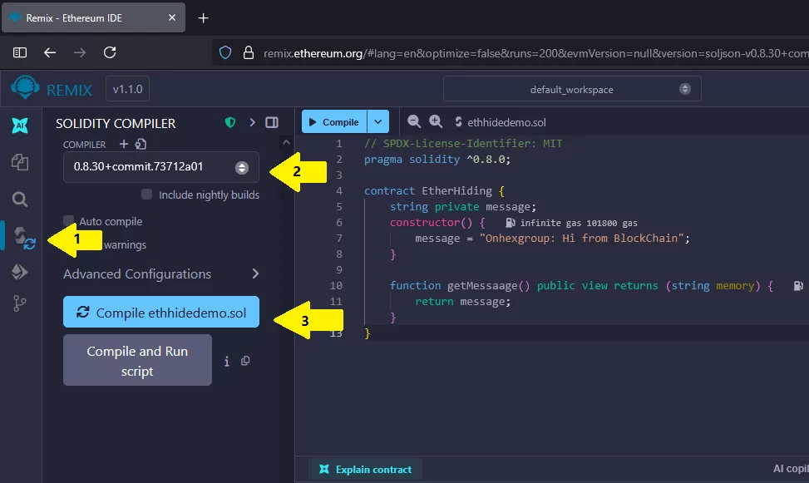The height and width of the screenshot is (483, 809).
Task: Open the Deploy & Run Ethereum icon
Action: point(20,272)
